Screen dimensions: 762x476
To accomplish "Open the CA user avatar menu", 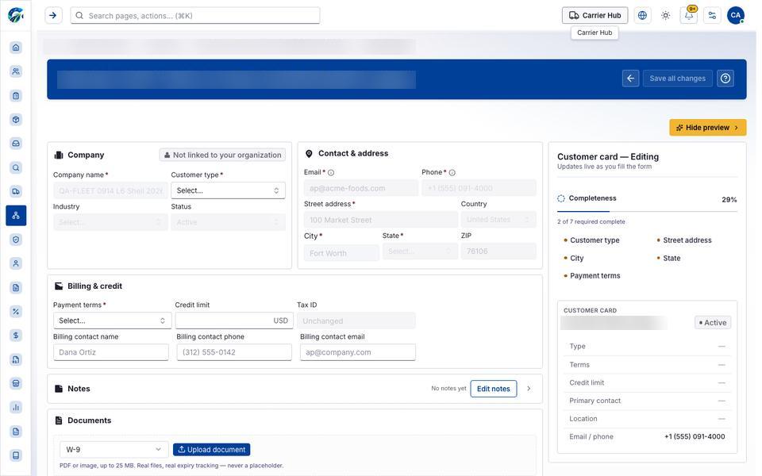I will [x=736, y=16].
